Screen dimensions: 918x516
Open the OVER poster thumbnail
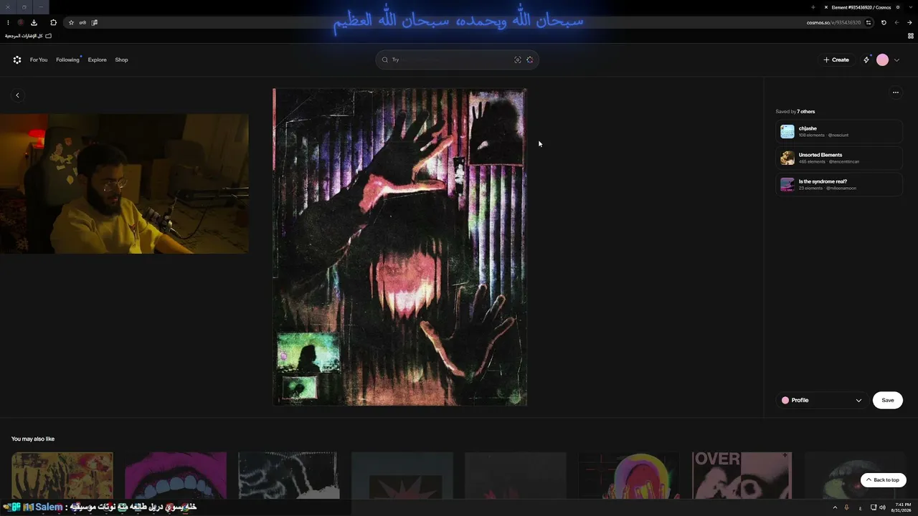742,475
